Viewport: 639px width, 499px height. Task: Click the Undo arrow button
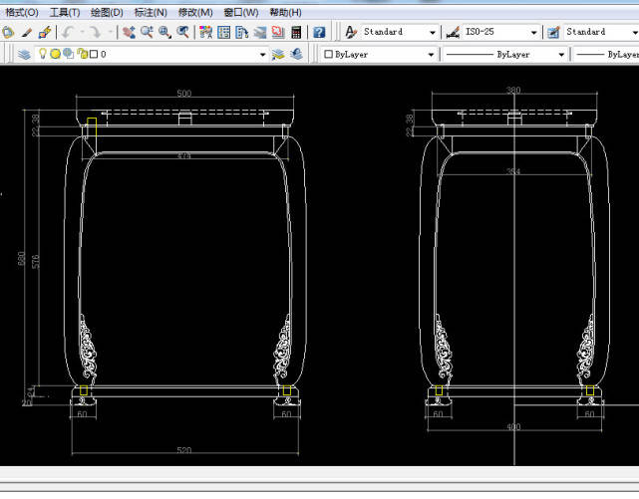(x=69, y=32)
